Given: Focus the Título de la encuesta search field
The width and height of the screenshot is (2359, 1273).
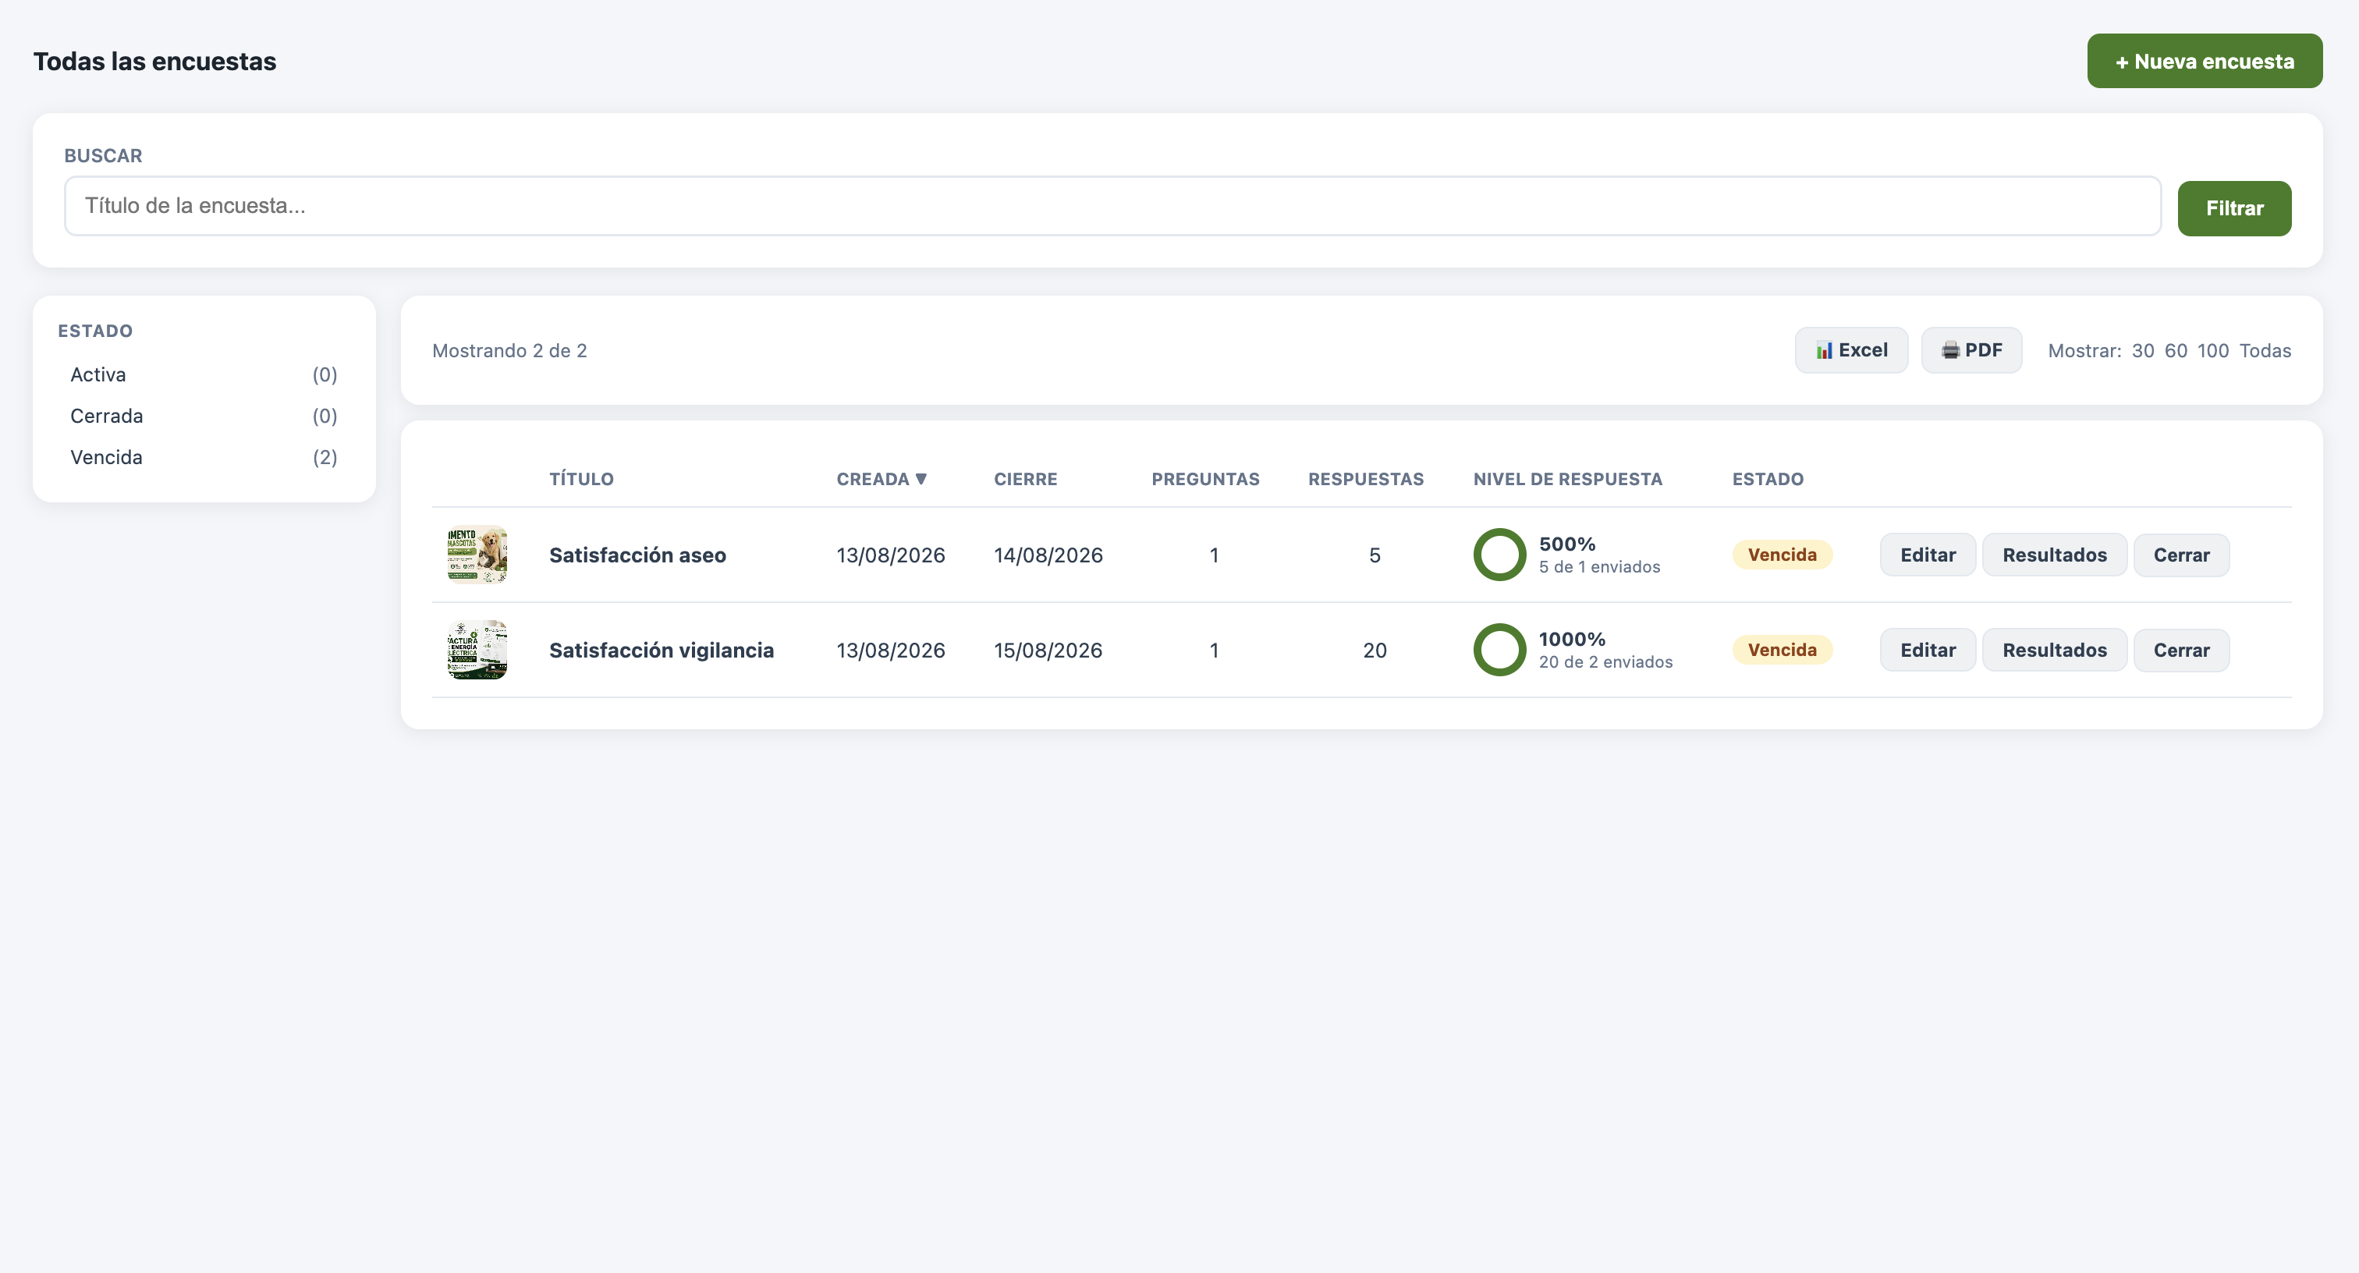Looking at the screenshot, I should (1112, 206).
